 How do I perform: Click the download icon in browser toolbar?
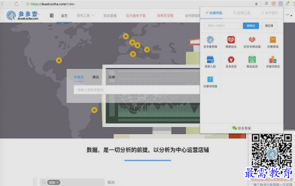tap(287, 4)
